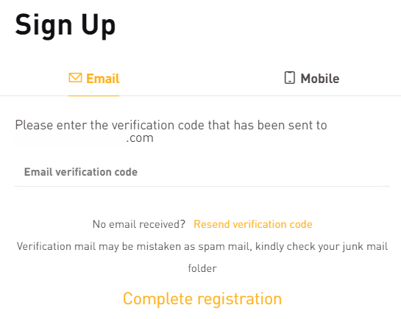
Task: Click the 'Email verification code' placeholder text
Action: click(81, 172)
